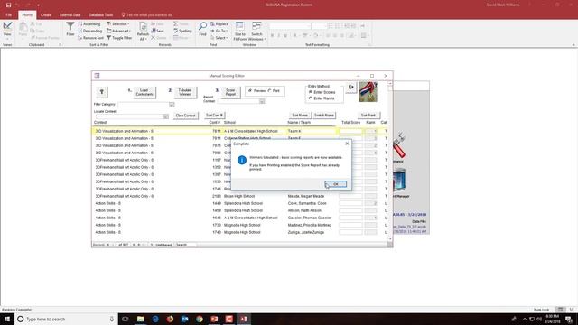This screenshot has width=578, height=325.
Task: Click the Tabulate Winners button
Action: [x=185, y=92]
